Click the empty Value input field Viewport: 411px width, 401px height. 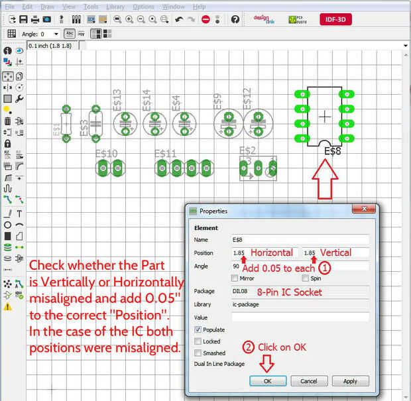[x=300, y=317]
